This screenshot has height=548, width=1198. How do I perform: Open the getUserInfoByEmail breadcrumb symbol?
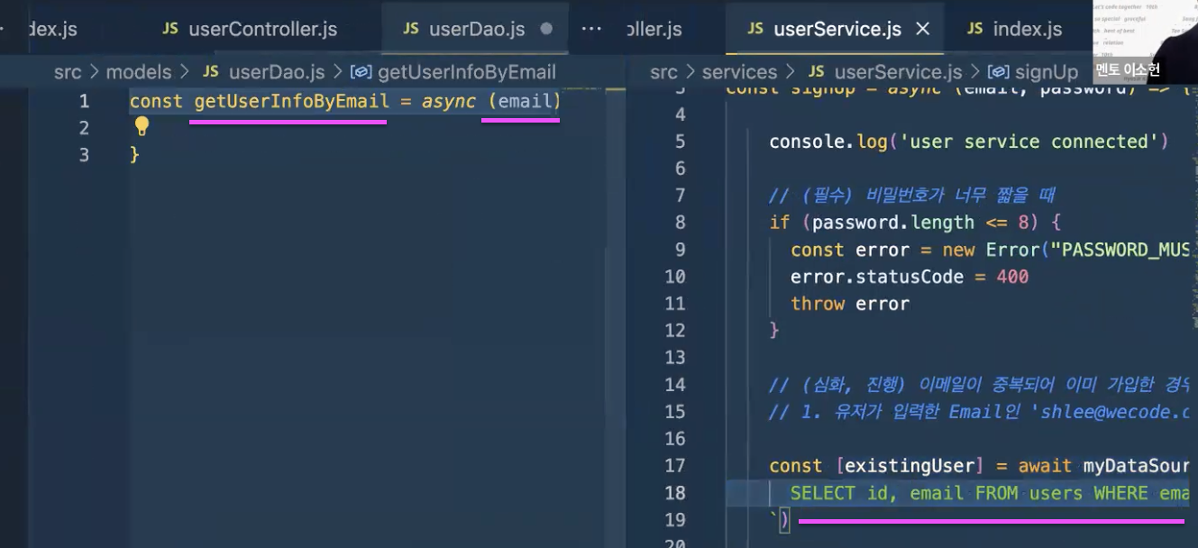pos(467,72)
